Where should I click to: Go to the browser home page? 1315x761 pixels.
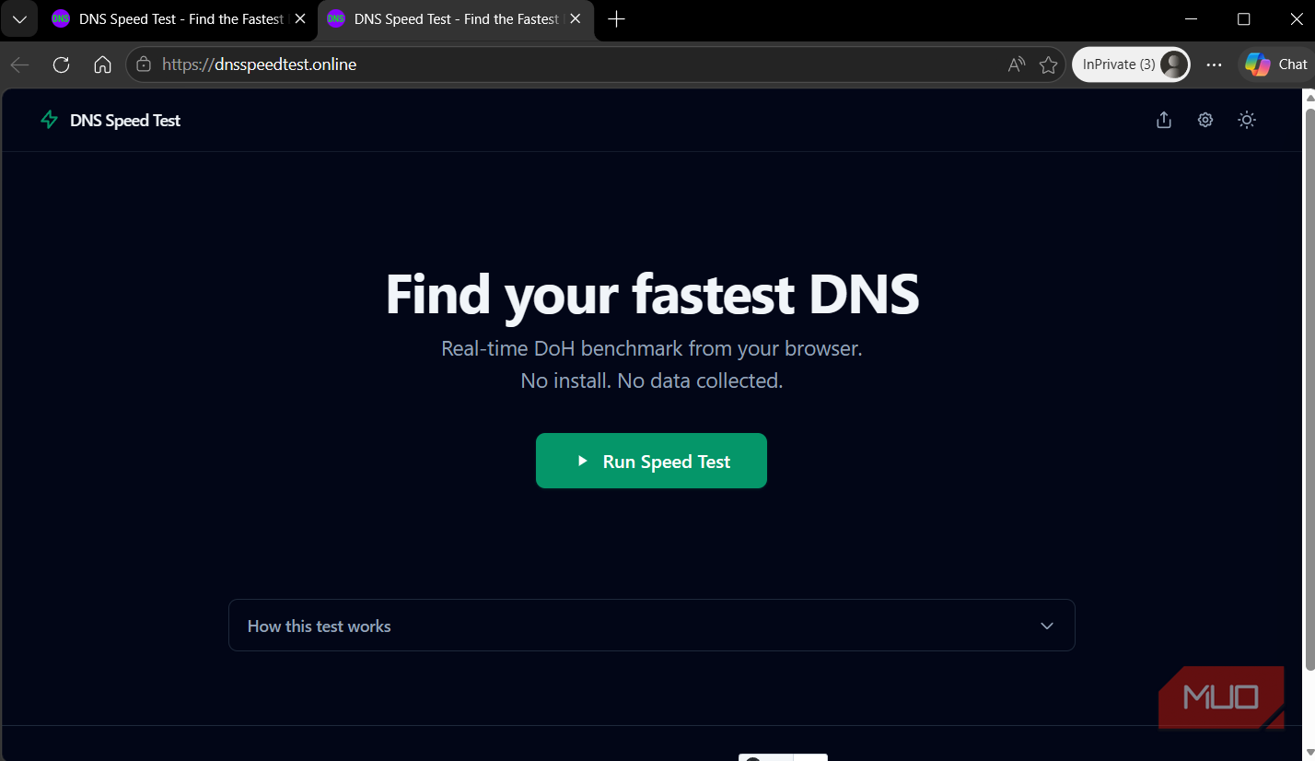[x=103, y=64]
